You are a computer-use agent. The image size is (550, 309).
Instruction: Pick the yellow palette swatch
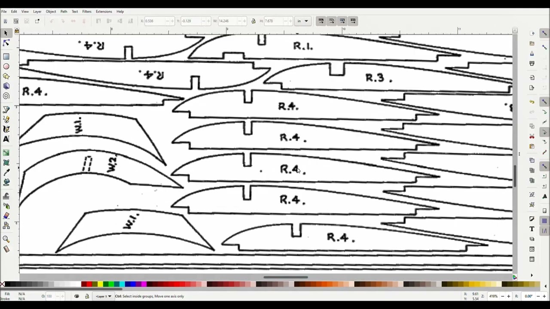pos(100,284)
